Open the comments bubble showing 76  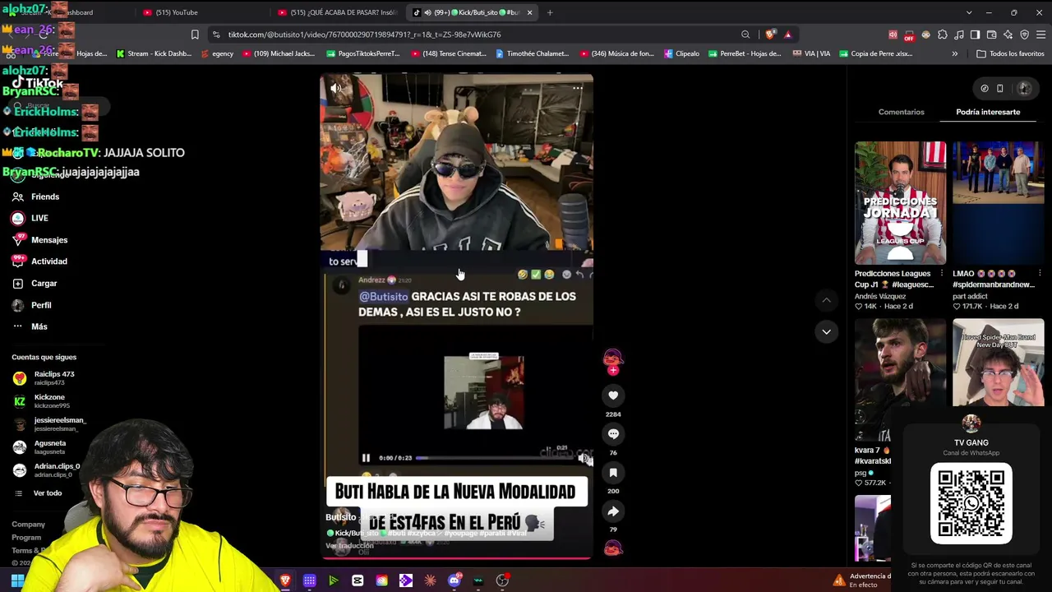pos(613,434)
